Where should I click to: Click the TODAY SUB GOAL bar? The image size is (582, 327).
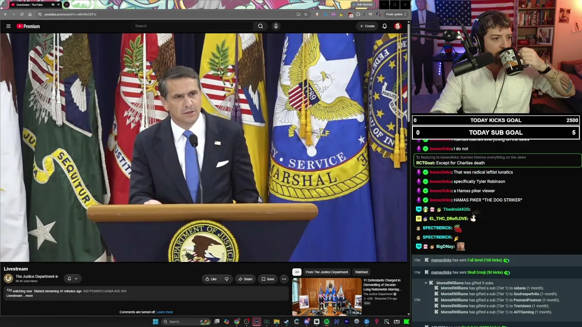coord(496,133)
